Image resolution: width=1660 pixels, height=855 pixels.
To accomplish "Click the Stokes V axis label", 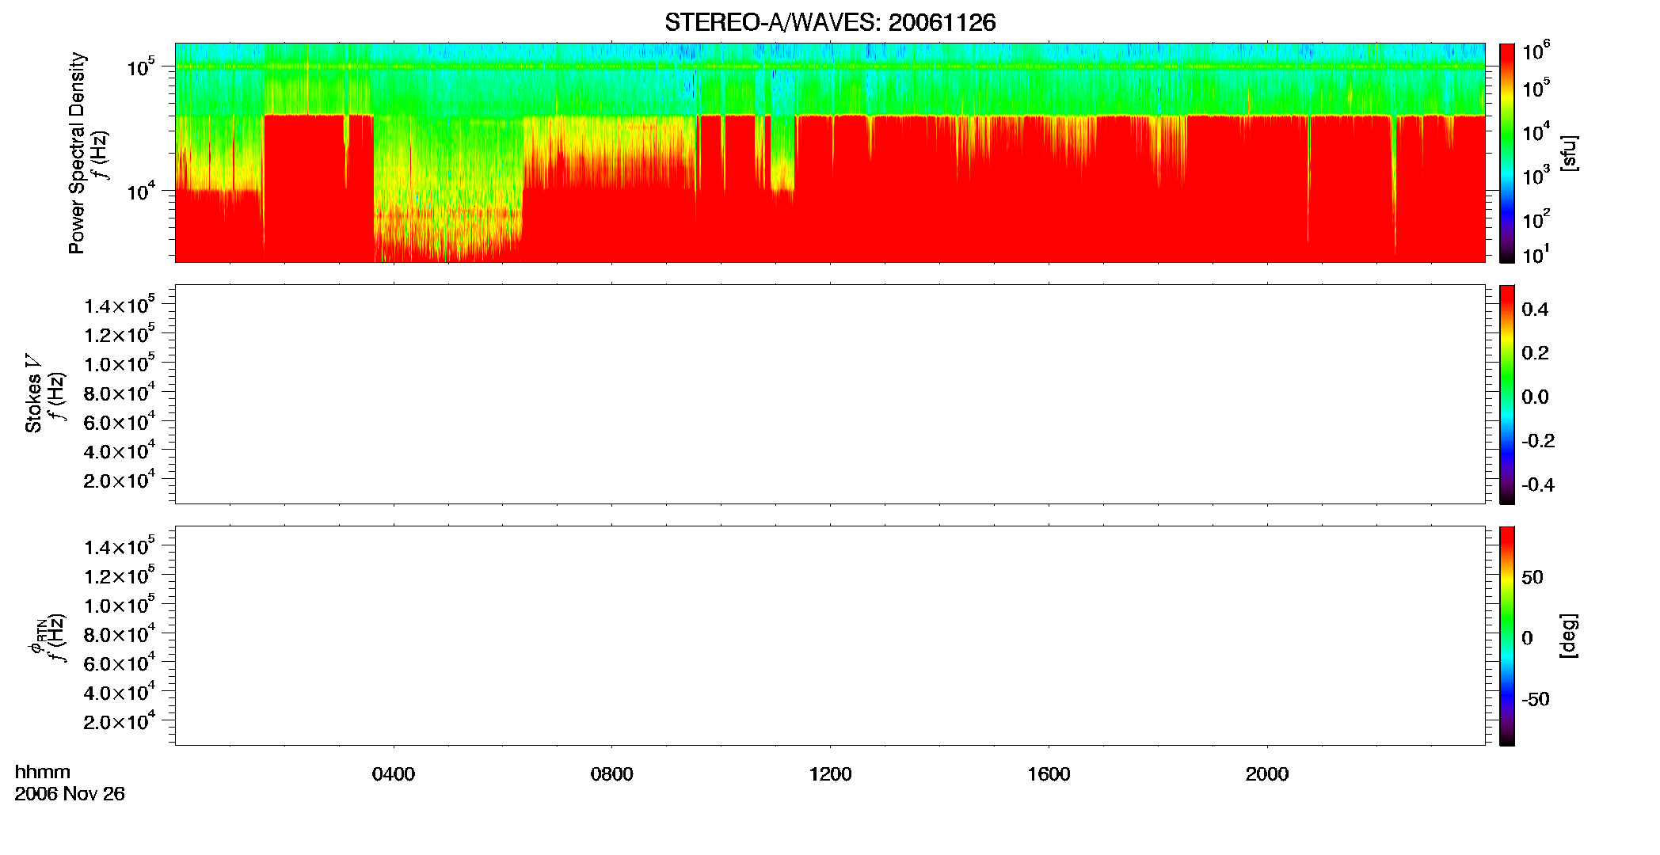I will tap(33, 393).
